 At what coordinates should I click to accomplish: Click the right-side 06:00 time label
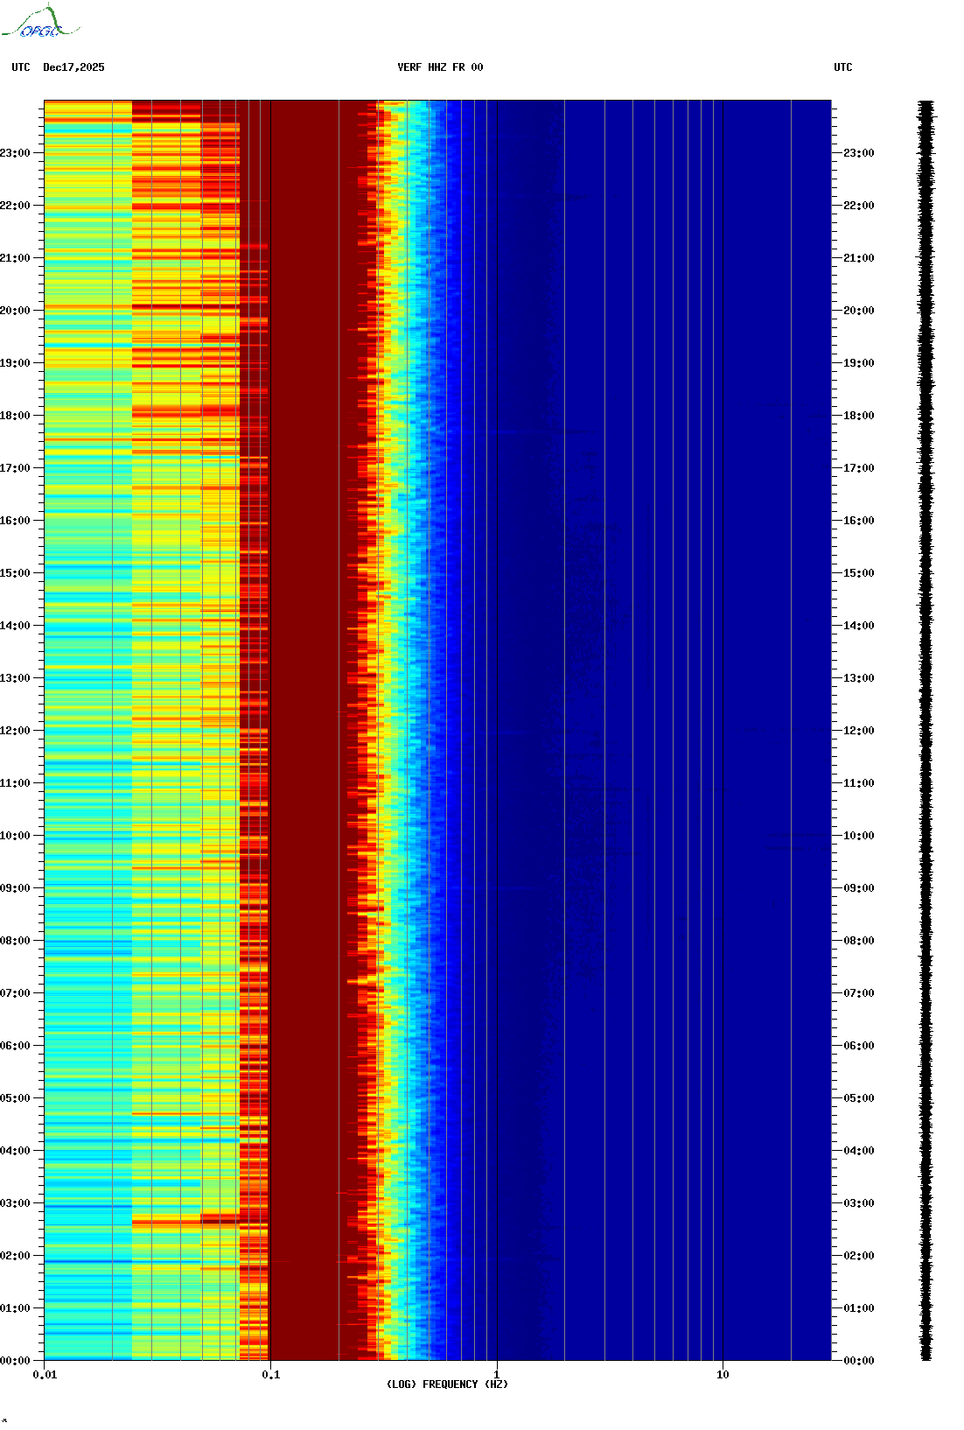(859, 1046)
